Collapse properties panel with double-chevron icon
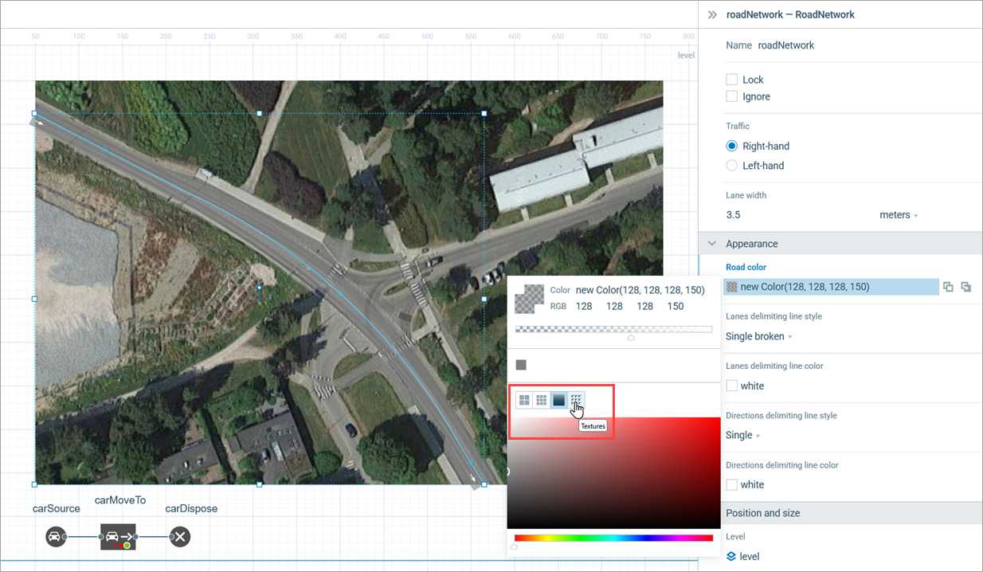 pyautogui.click(x=712, y=14)
